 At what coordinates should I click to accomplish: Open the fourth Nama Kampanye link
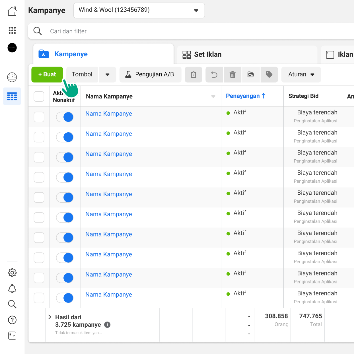tap(109, 174)
